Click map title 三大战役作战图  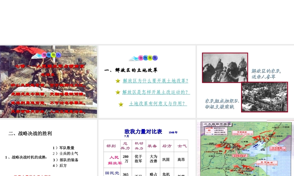pyautogui.click(x=218, y=124)
